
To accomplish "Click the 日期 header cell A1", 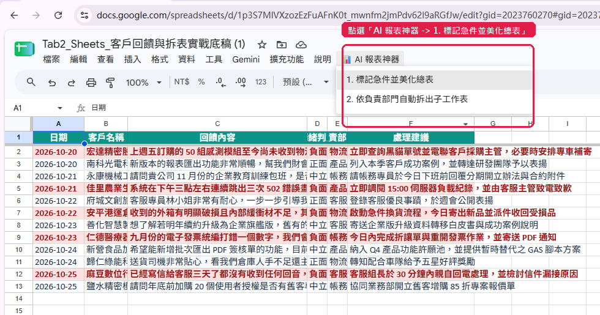I will 58,138.
